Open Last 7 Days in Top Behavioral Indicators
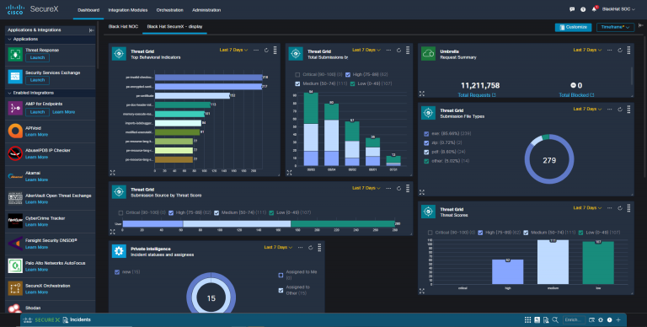The height and width of the screenshot is (327, 647). (233, 50)
